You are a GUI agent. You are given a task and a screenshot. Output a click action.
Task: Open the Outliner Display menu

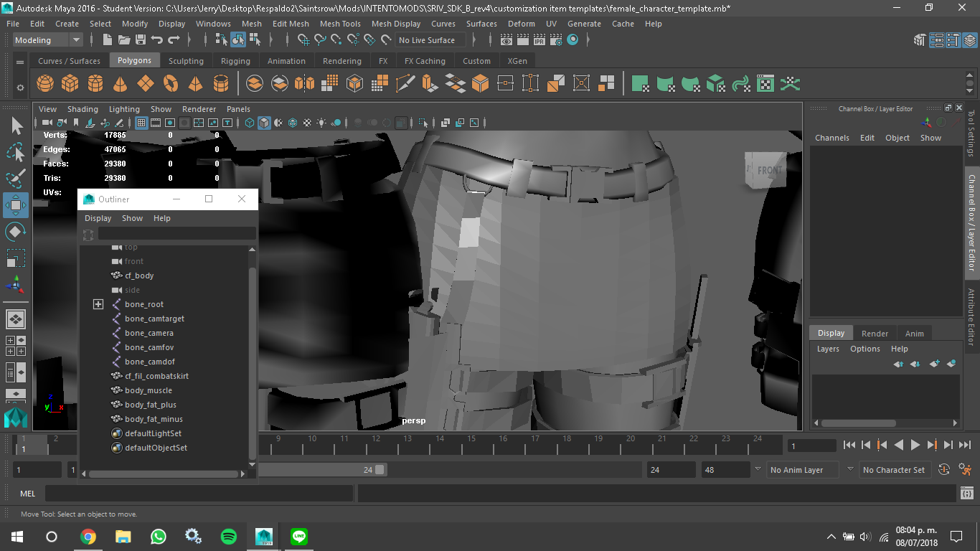[x=98, y=218]
